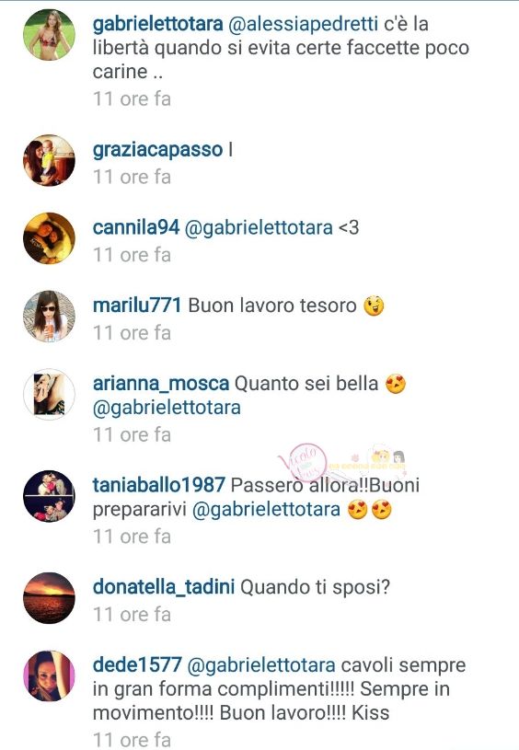Tap cannila94 username
This screenshot has height=750, width=519.
click(x=136, y=227)
